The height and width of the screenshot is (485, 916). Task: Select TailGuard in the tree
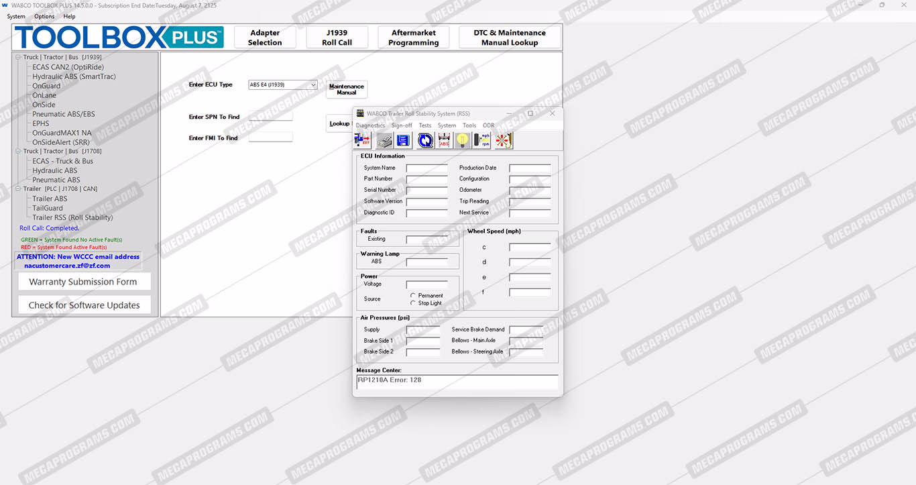pyautogui.click(x=48, y=208)
